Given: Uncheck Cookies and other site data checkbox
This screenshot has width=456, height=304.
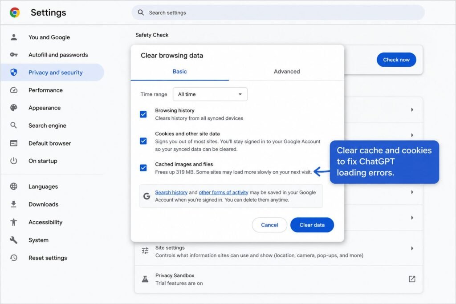Looking at the screenshot, I should tap(143, 141).
